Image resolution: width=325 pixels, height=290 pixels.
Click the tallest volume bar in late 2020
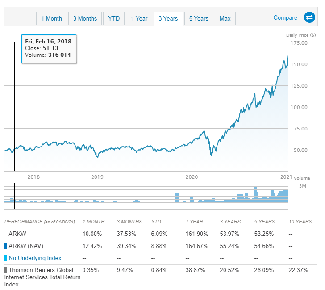tap(255, 194)
